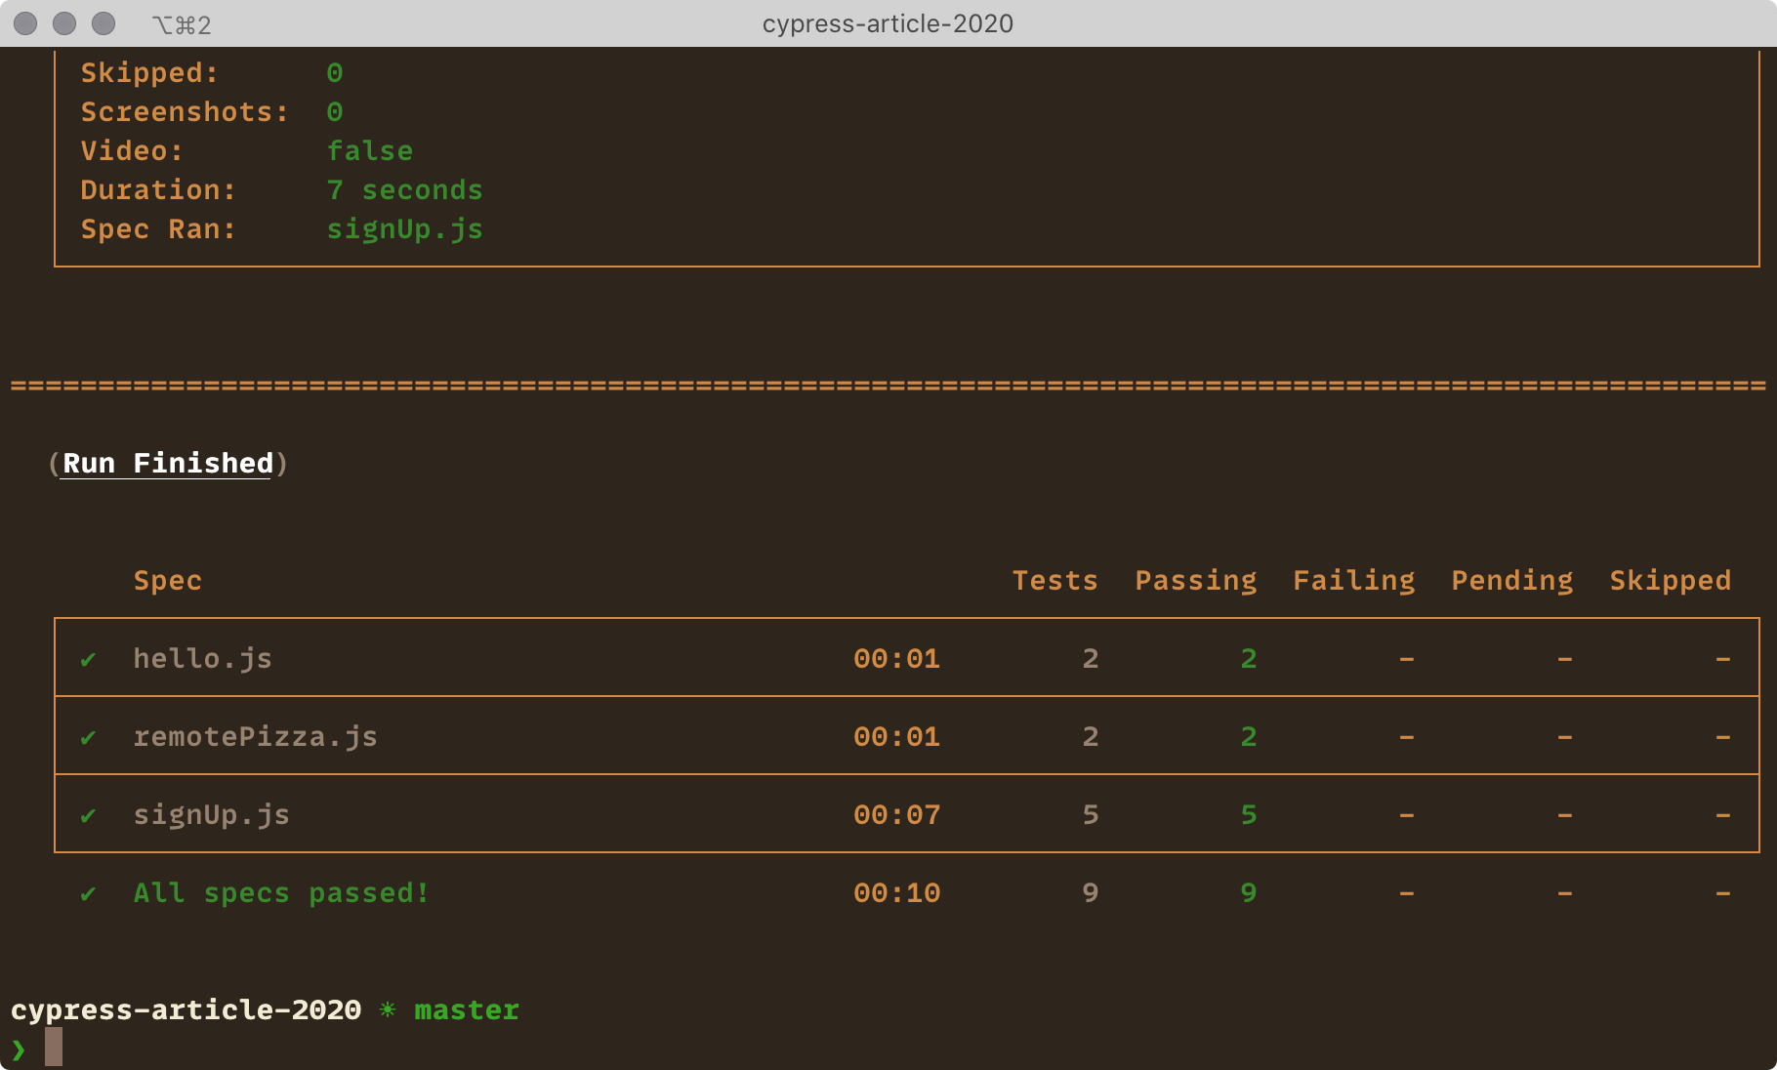Click the Run Finished link
Screen dimensions: 1777x1070
pos(166,463)
